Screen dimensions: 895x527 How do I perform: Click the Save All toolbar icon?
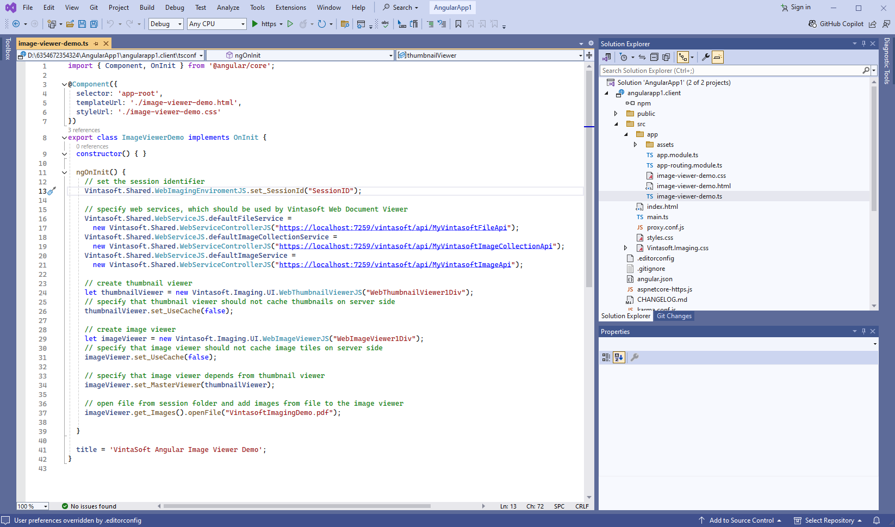tap(94, 24)
